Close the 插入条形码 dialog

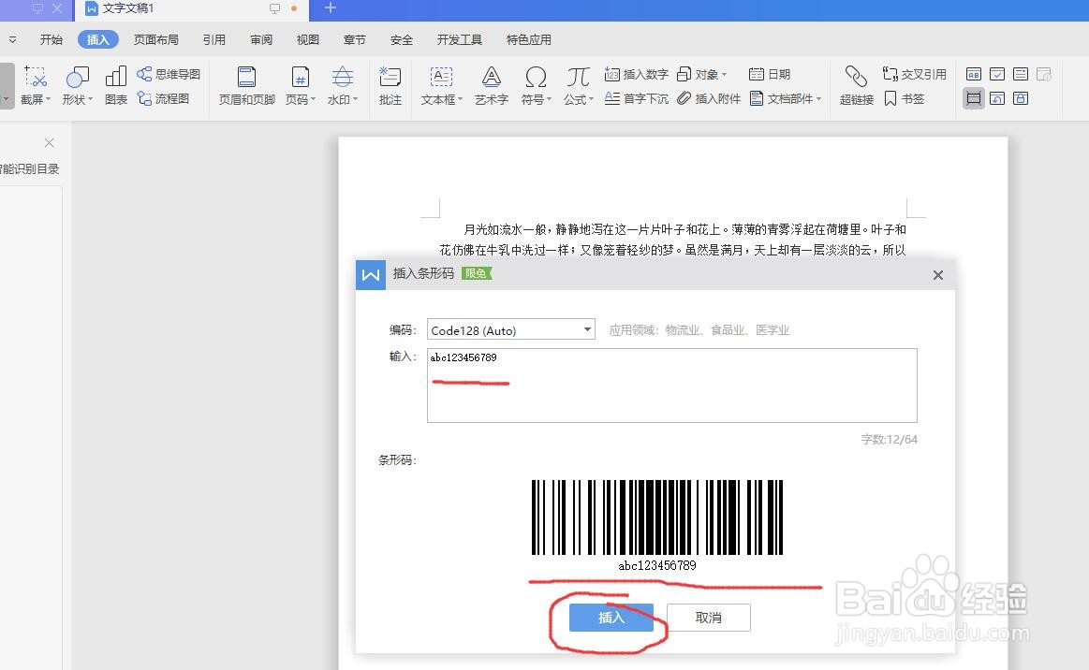(937, 275)
